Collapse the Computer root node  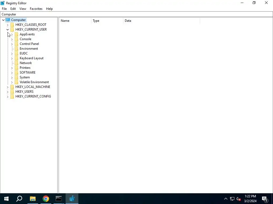click(x=3, y=20)
